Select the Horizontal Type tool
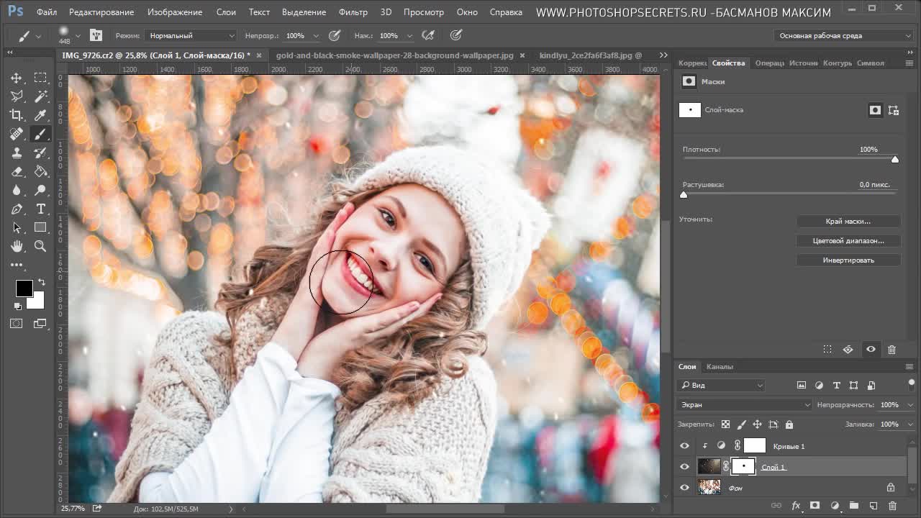The image size is (921, 518). click(40, 209)
